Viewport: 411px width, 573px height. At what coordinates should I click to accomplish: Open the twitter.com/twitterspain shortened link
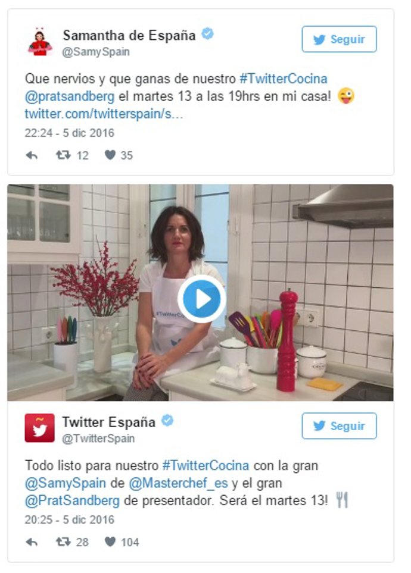[x=104, y=114]
